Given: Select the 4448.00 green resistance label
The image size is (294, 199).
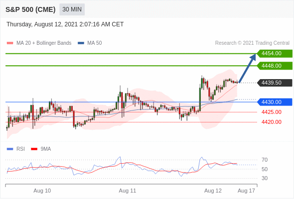Looking at the screenshot, I should point(275,66).
